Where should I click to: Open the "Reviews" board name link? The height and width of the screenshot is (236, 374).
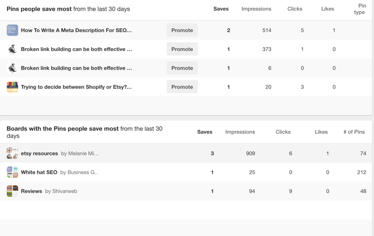coord(31,191)
